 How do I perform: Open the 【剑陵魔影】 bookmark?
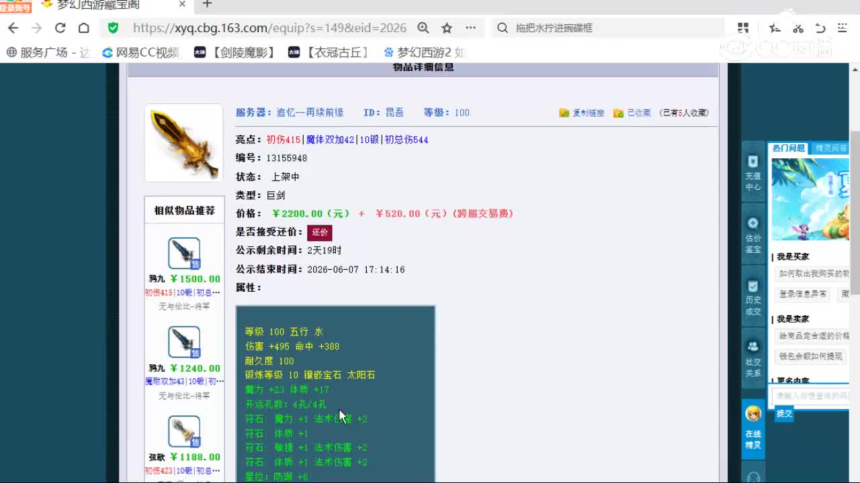[234, 52]
